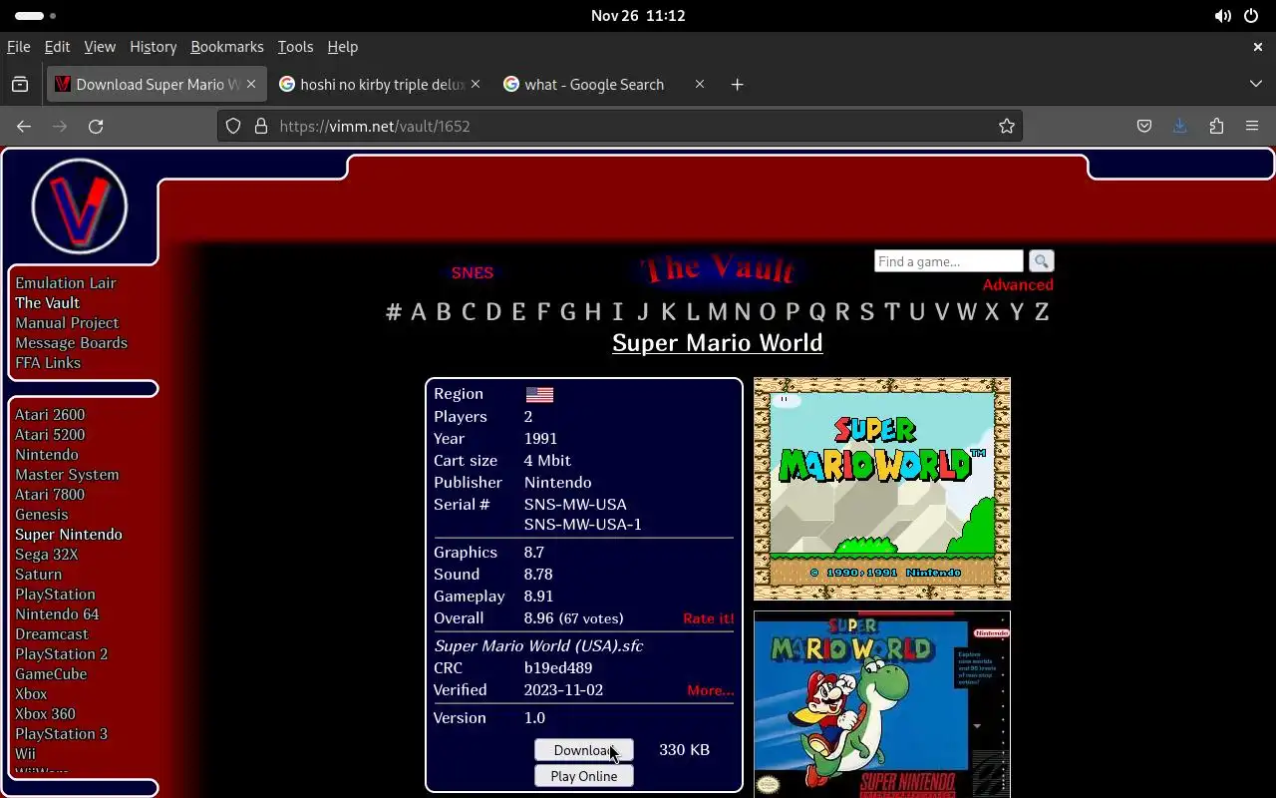Select PlayStation 2 in the system list
1276x798 pixels.
[x=62, y=654]
